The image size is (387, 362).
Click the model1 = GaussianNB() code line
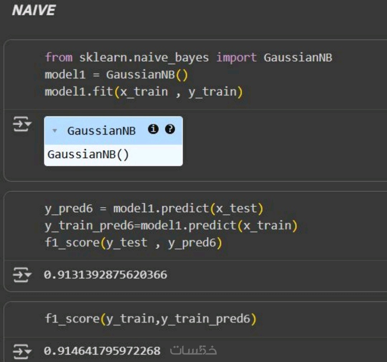(x=116, y=75)
